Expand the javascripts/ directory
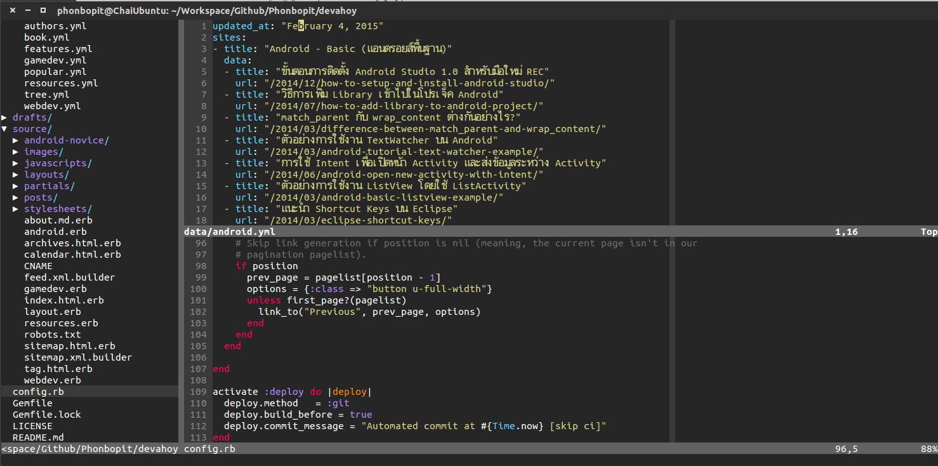Viewport: 938px width, 466px height. click(x=58, y=163)
